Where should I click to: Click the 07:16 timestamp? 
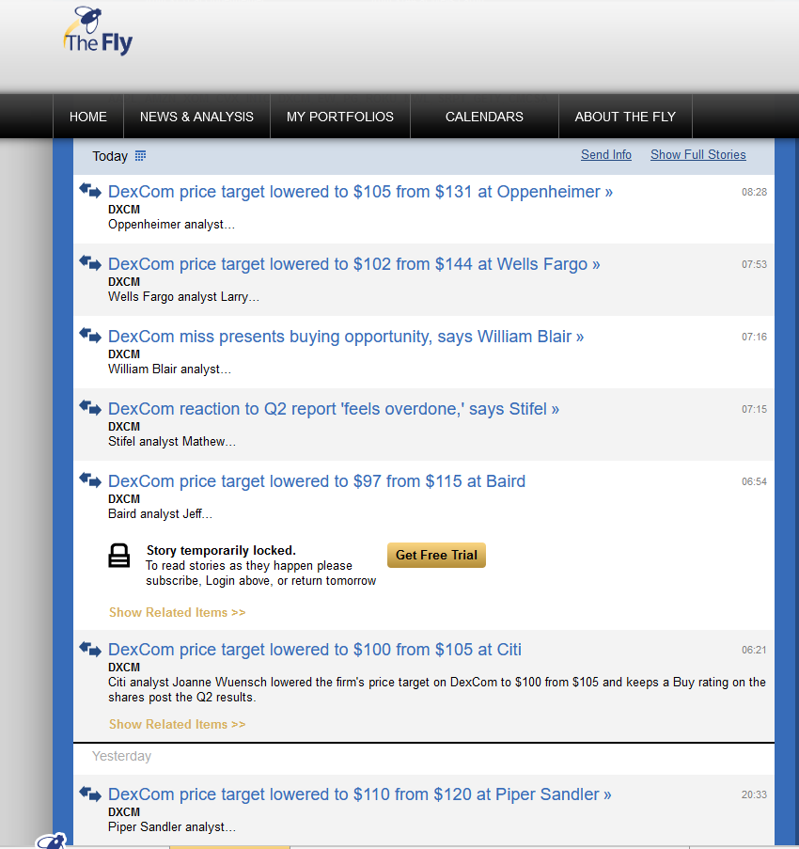[754, 337]
